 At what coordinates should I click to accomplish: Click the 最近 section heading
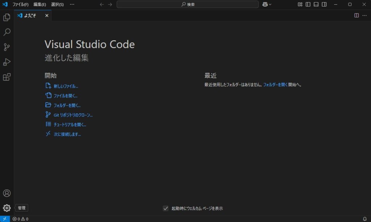(210, 75)
